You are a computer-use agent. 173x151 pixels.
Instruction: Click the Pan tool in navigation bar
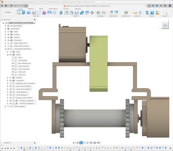81,143
